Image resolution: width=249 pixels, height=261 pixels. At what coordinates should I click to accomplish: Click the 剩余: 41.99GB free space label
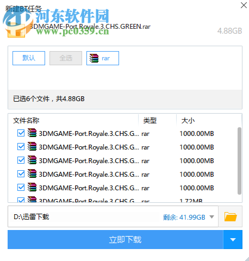pos(184,217)
